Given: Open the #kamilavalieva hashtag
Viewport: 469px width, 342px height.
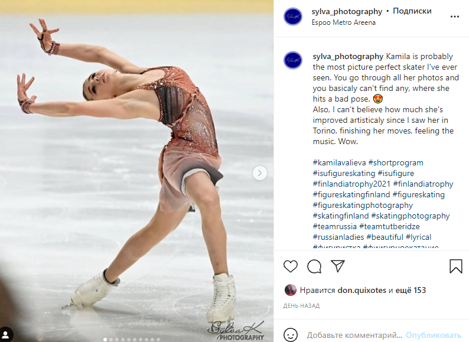Looking at the screenshot, I should [339, 163].
